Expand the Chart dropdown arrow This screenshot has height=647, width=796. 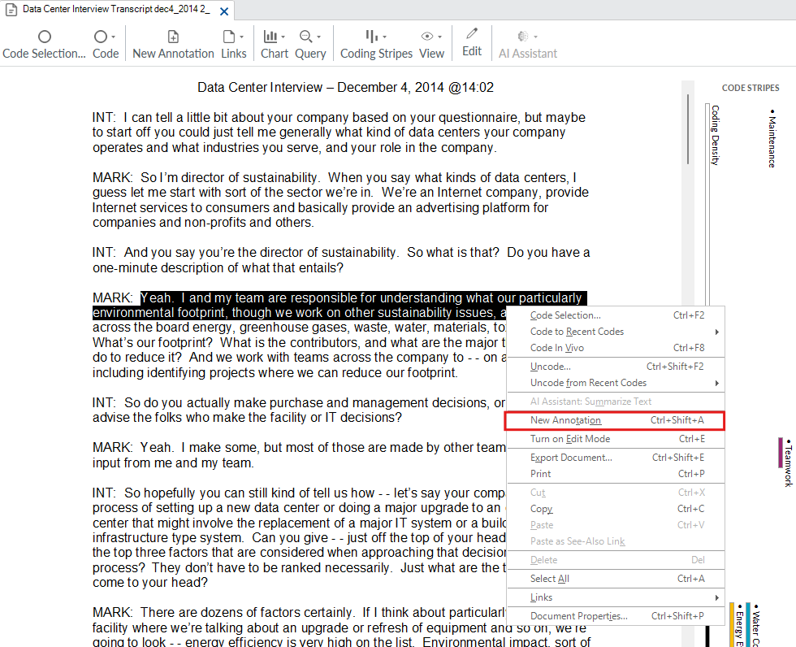pyautogui.click(x=283, y=37)
